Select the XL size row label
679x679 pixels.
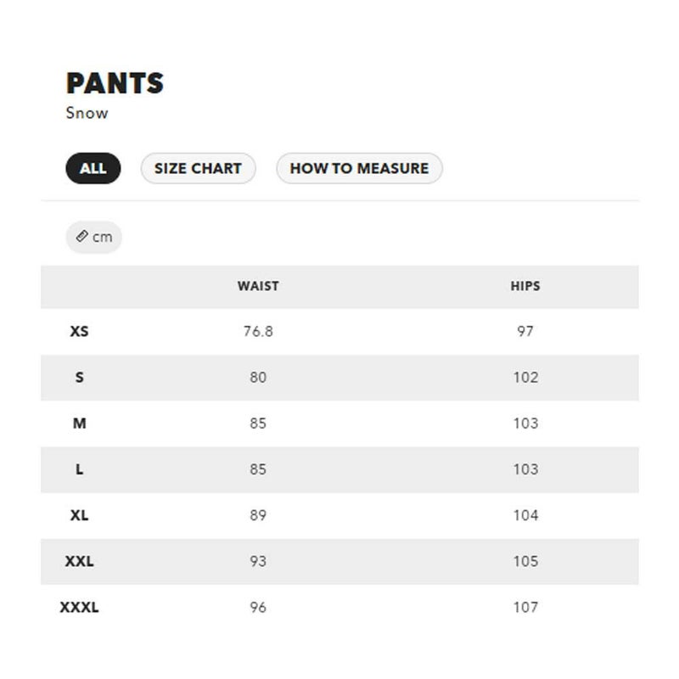(79, 515)
